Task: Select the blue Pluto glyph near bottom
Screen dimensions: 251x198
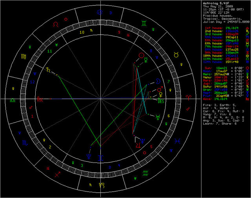Action: coord(89,157)
